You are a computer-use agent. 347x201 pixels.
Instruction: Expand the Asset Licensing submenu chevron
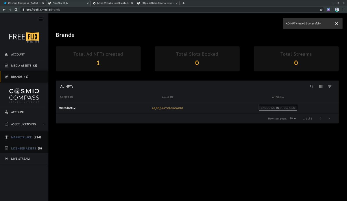point(44,124)
